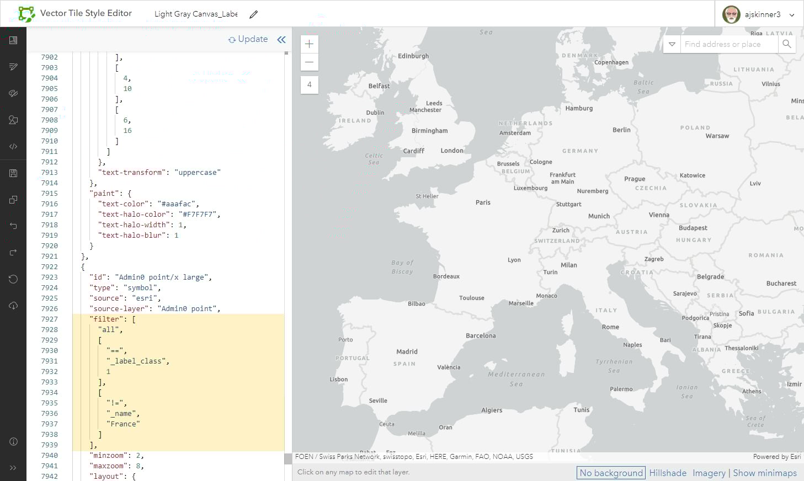Click the Madrid label on the map
The width and height of the screenshot is (804, 481).
point(407,352)
